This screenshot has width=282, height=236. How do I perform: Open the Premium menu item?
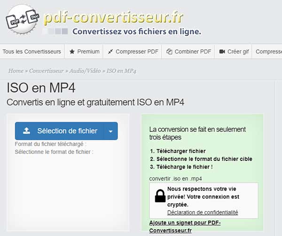[x=84, y=52]
